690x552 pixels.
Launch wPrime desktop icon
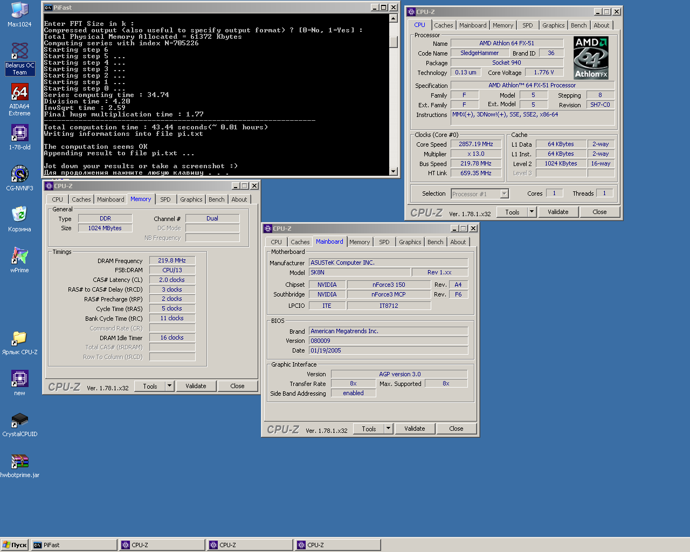point(19,260)
